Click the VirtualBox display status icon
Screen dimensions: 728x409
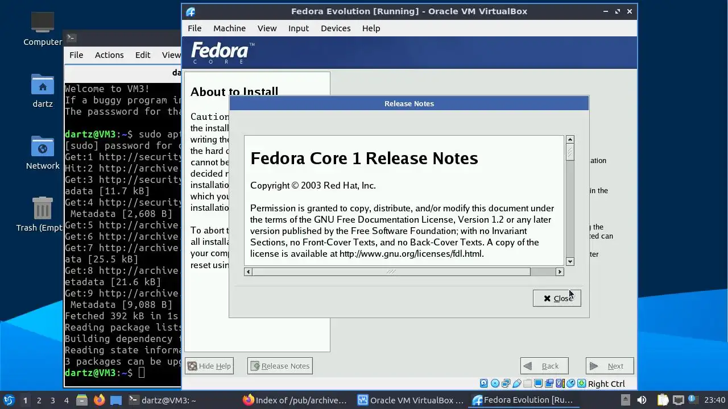coord(538,383)
